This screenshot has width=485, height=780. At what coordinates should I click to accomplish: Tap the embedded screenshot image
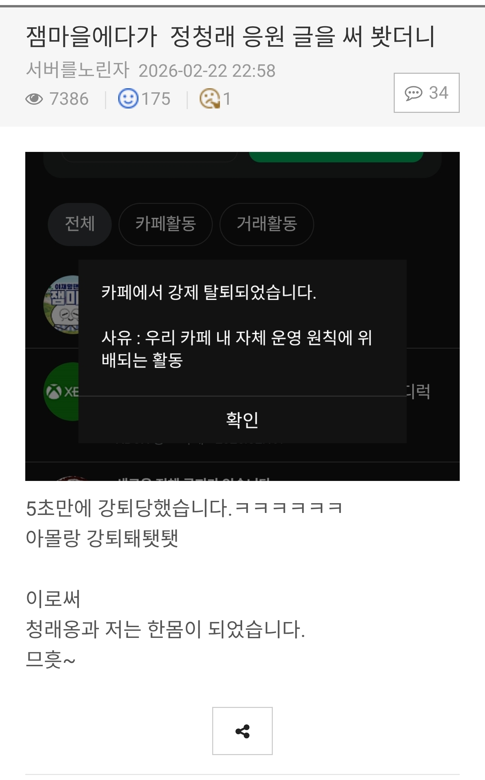coord(242,316)
